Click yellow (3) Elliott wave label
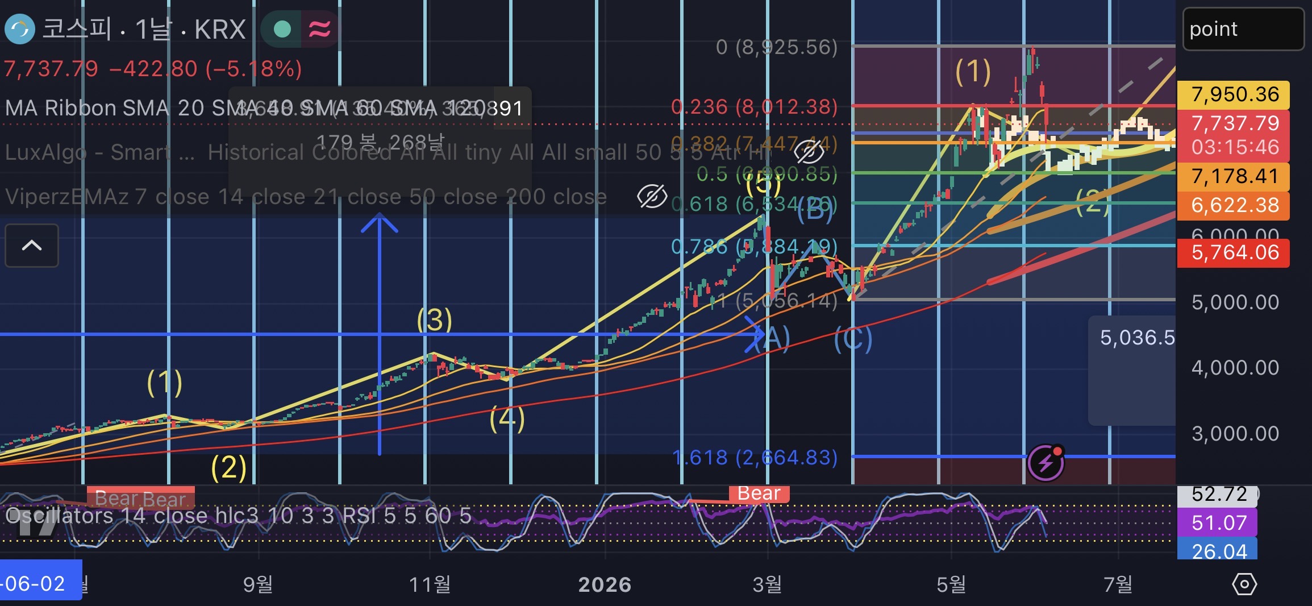The width and height of the screenshot is (1312, 606). coord(435,319)
